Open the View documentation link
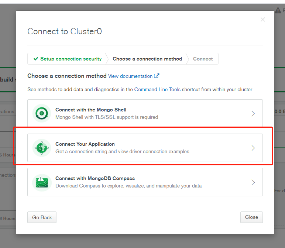This screenshot has width=285, height=248. point(130,76)
